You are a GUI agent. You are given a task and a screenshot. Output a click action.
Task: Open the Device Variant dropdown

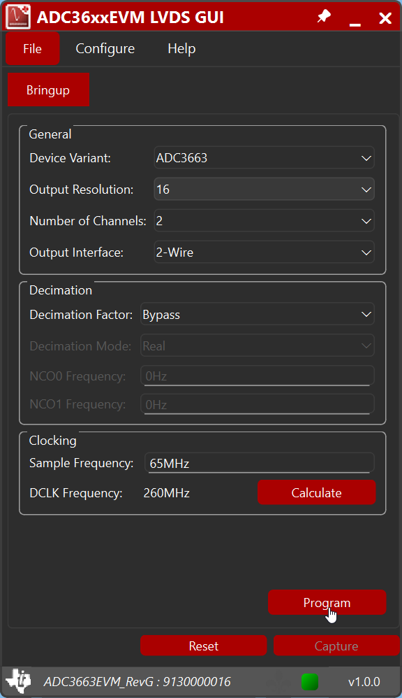tap(264, 158)
